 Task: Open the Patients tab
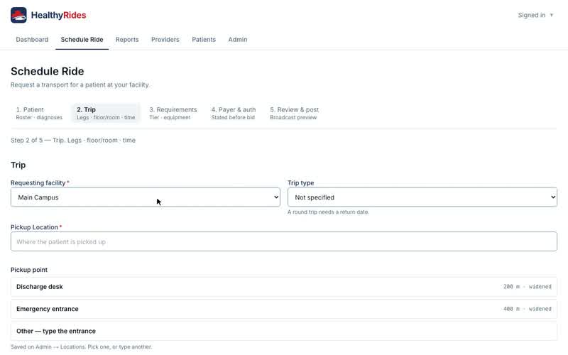(x=204, y=40)
